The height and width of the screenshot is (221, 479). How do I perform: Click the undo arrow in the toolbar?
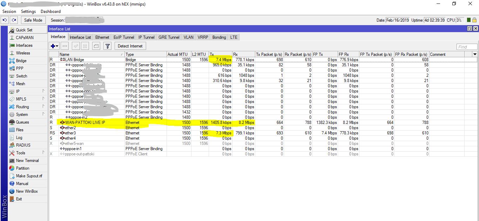point(5,20)
